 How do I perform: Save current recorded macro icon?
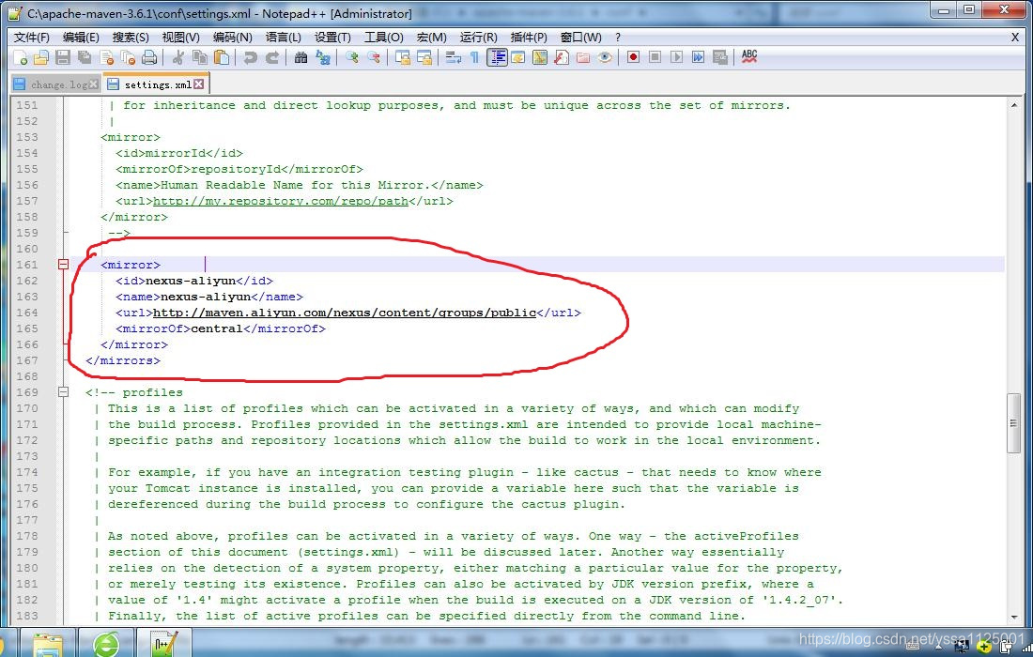pyautogui.click(x=720, y=58)
